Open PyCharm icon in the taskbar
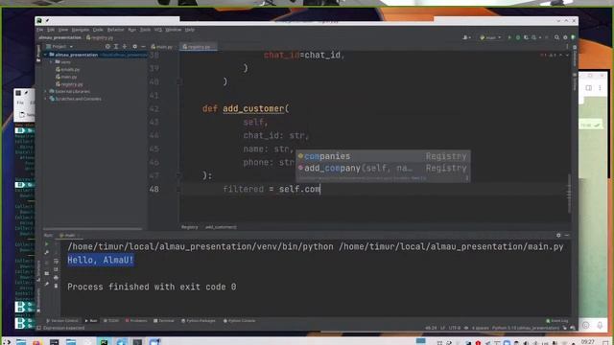This screenshot has height=345, width=614. pyautogui.click(x=104, y=342)
